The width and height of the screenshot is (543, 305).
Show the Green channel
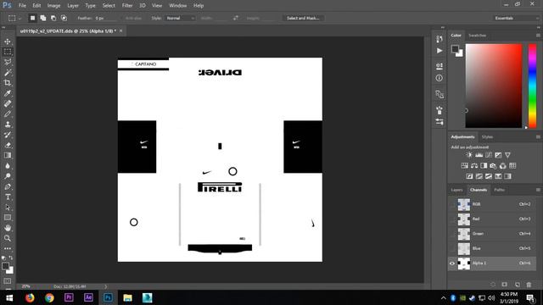coord(452,234)
